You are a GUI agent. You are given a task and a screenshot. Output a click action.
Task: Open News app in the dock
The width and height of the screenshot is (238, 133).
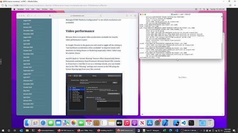pos(142,123)
